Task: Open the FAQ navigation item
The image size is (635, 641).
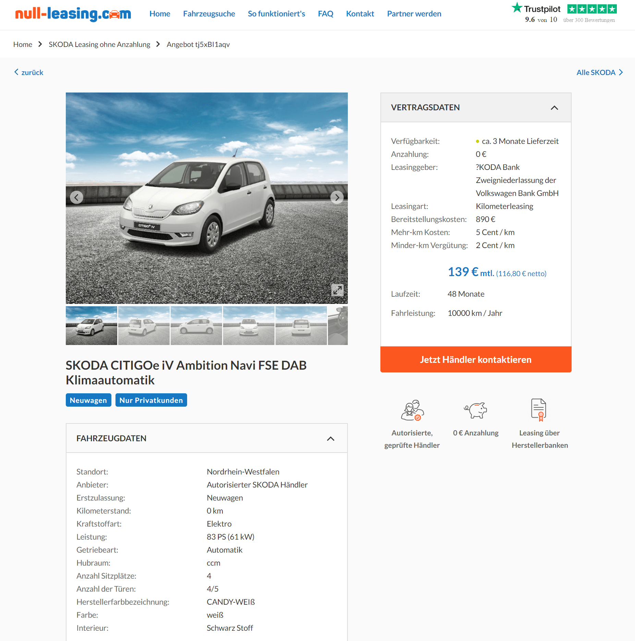Action: (326, 14)
